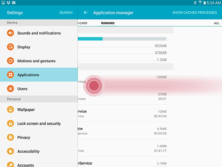222x167 pixels.
Task: Select the Applications label
Action: 28,75
